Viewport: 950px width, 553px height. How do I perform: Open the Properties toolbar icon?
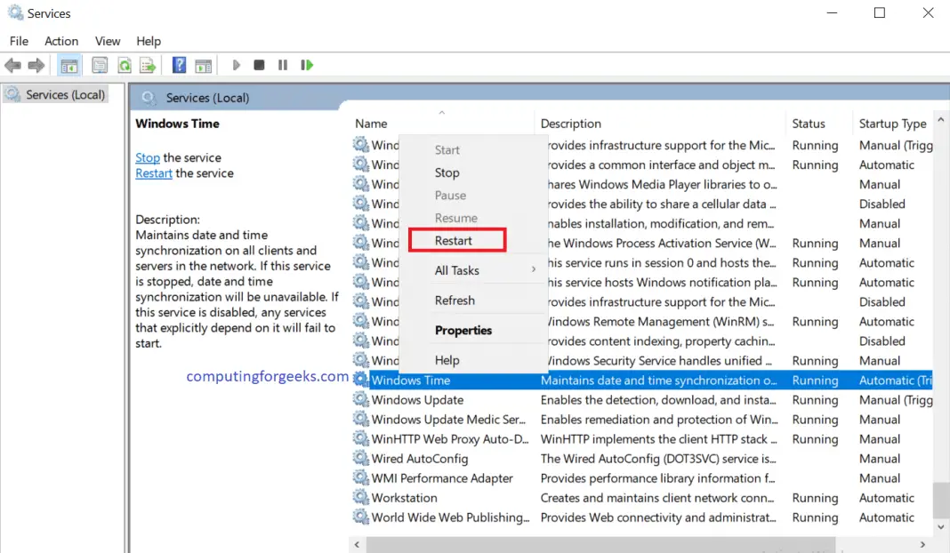pos(98,65)
